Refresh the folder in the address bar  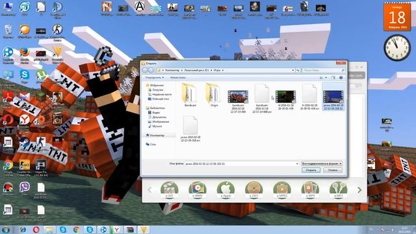click(298, 70)
